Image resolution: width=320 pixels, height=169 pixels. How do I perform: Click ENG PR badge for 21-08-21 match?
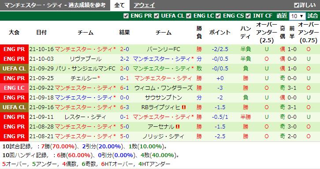coord(14,136)
